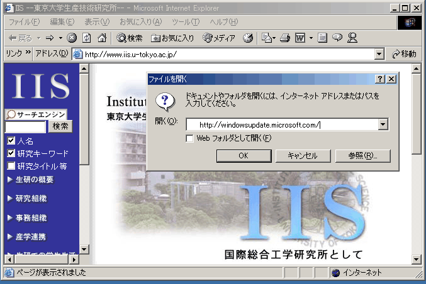The height and width of the screenshot is (284, 426).
Task: Click the インターネット zone globe icon
Action: click(336, 273)
